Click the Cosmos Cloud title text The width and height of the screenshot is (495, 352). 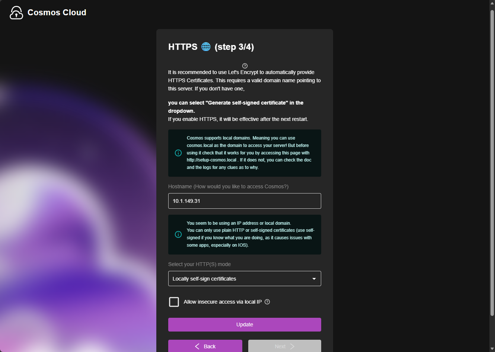tap(57, 13)
